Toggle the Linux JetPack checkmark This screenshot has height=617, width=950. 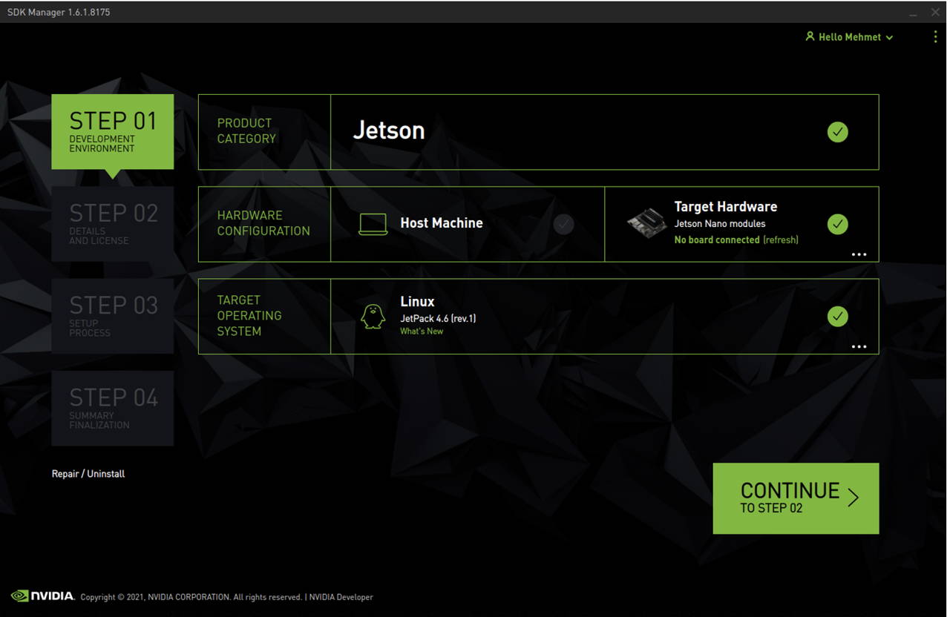coord(837,317)
